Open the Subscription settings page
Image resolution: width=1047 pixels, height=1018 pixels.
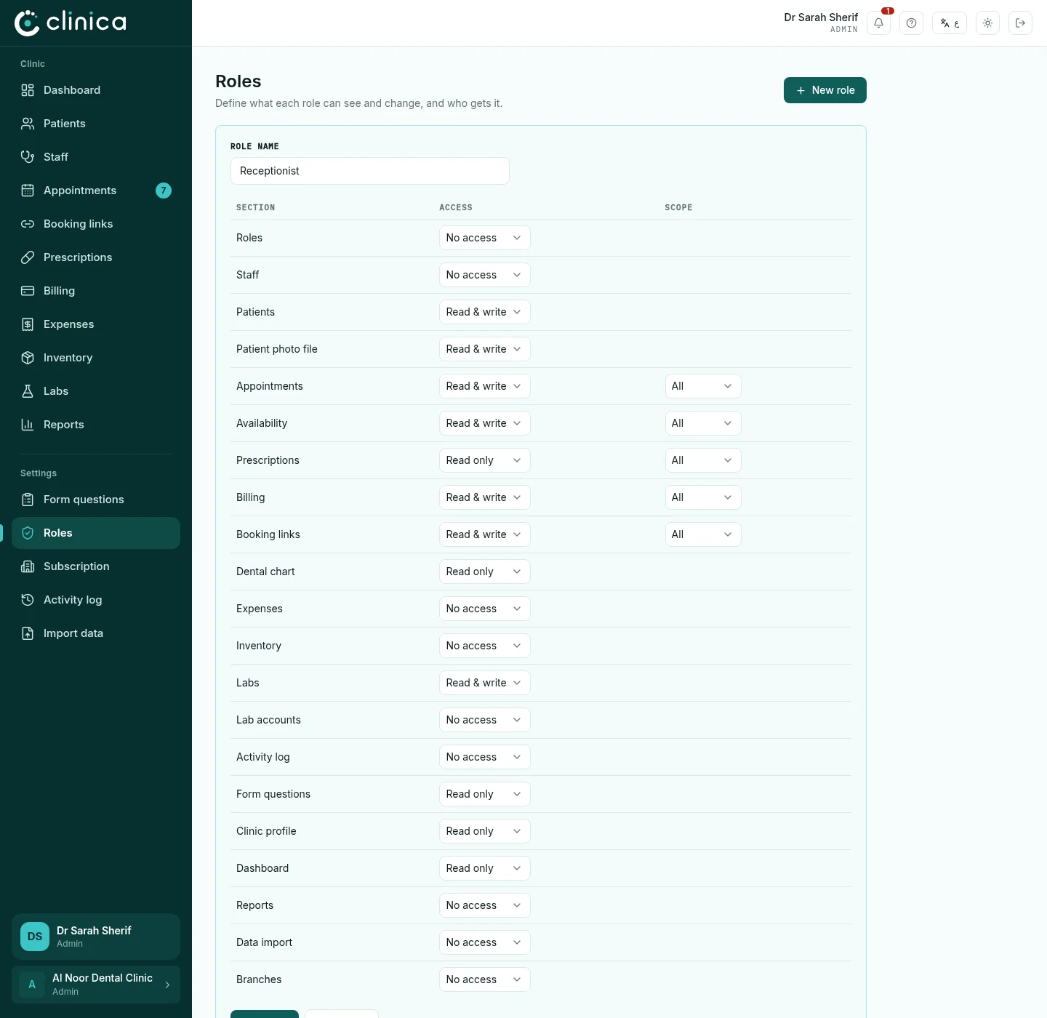[x=96, y=566]
